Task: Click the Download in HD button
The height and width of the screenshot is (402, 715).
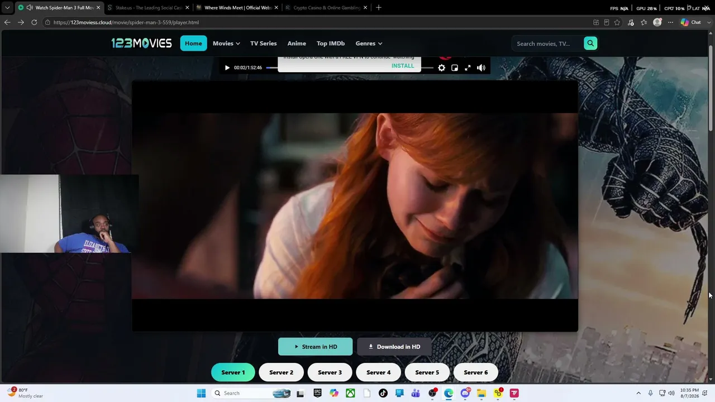Action: (x=394, y=347)
